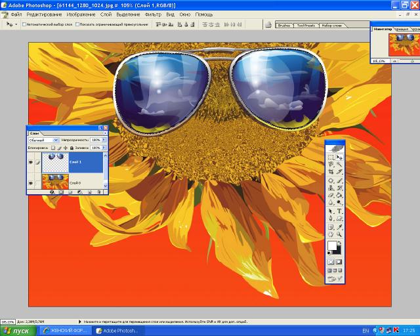
Task: Switch to Tool Presets palette tab
Action: [306, 26]
